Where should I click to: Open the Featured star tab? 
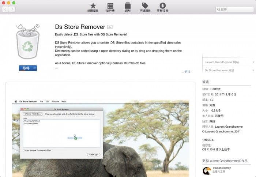(x=93, y=8)
